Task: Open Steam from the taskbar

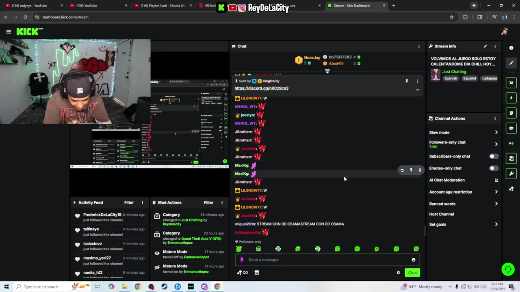Action: point(164,287)
